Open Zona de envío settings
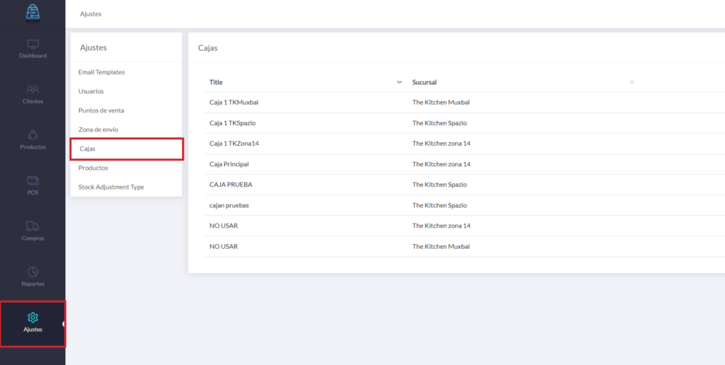This screenshot has width=725, height=365. click(98, 129)
